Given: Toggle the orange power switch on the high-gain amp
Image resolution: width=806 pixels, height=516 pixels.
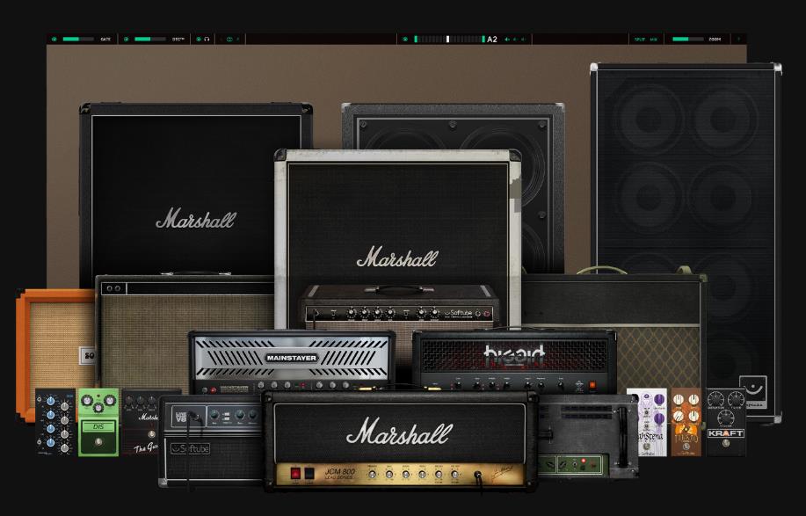Looking at the screenshot, I should (592, 384).
